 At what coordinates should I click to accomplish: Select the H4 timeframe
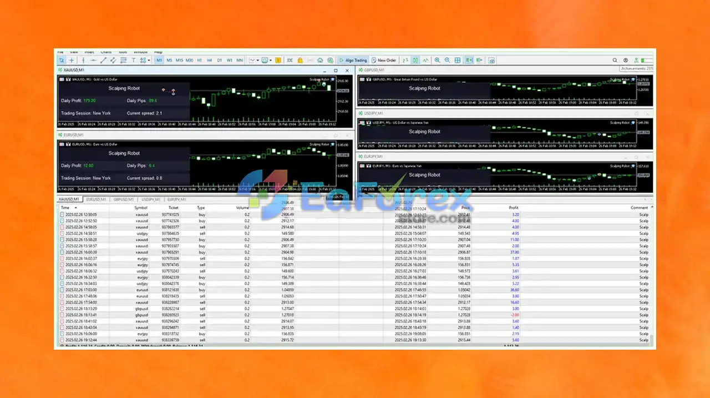click(209, 60)
